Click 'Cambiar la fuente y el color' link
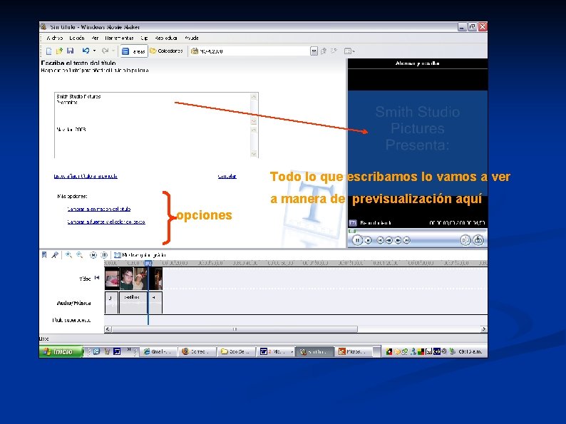The width and height of the screenshot is (566, 424). (x=106, y=222)
